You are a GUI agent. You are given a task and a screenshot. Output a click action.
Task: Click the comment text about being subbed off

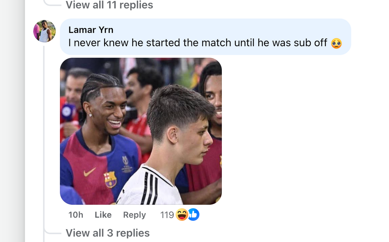(x=198, y=43)
